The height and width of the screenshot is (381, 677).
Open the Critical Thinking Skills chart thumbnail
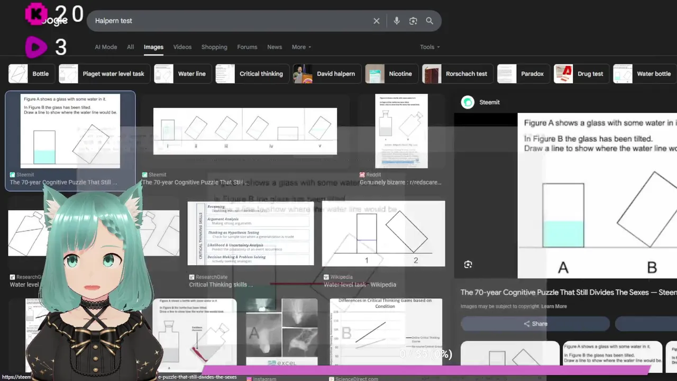[x=251, y=233]
